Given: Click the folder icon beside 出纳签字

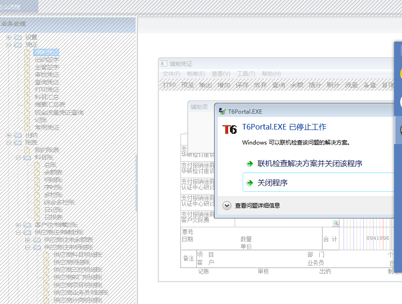Looking at the screenshot, I should tap(28, 60).
